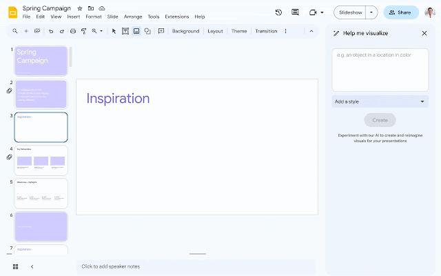Select slide 1 Spring Campaign thumbnail
Screen dimensions: 441x276
pos(41,61)
